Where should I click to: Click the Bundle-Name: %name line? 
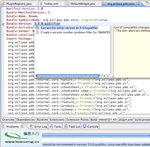(22, 16)
